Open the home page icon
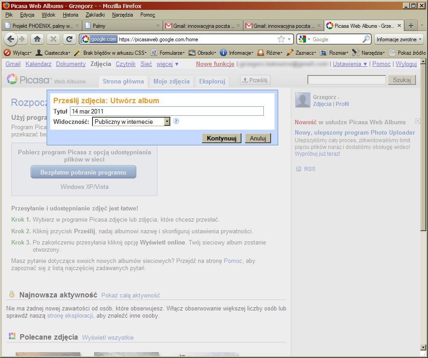Image resolution: width=428 pixels, height=358 pixels. (37, 39)
